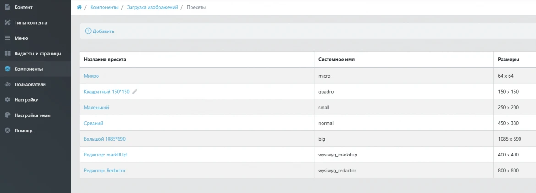Click the Menu hamburger icon in sidebar
The image size is (536, 193).
(x=7, y=38)
